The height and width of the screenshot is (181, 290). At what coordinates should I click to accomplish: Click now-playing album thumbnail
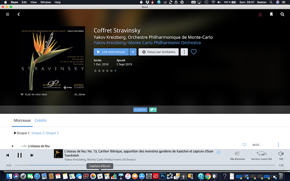[x=58, y=154]
